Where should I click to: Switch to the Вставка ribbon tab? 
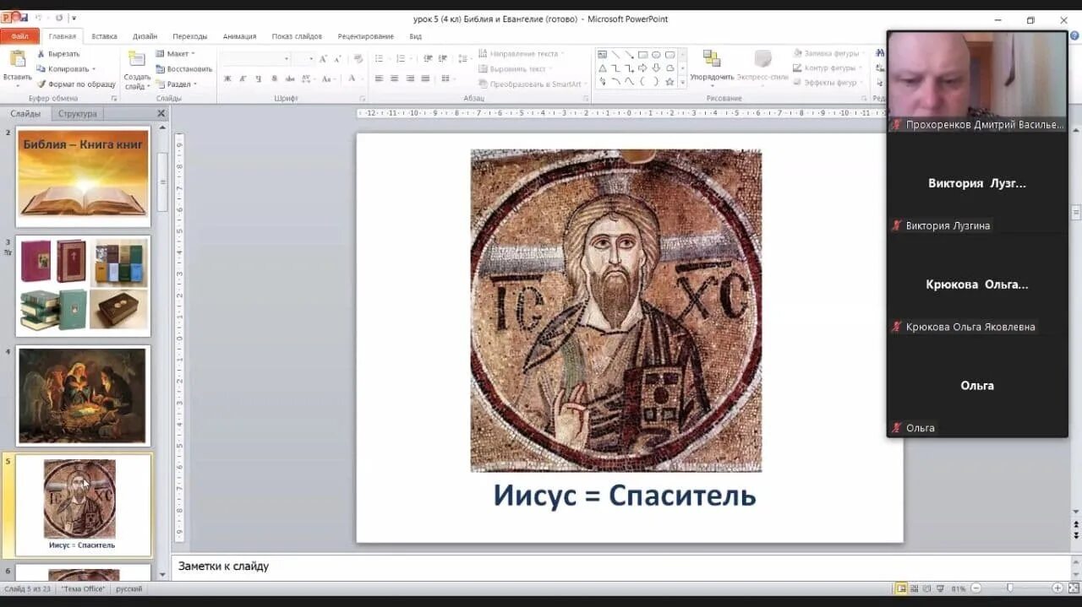point(105,36)
